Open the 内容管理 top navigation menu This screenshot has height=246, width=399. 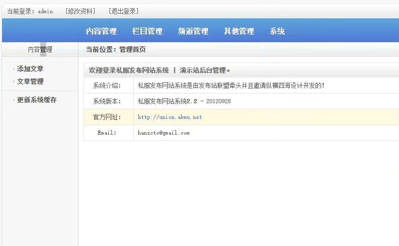[101, 32]
